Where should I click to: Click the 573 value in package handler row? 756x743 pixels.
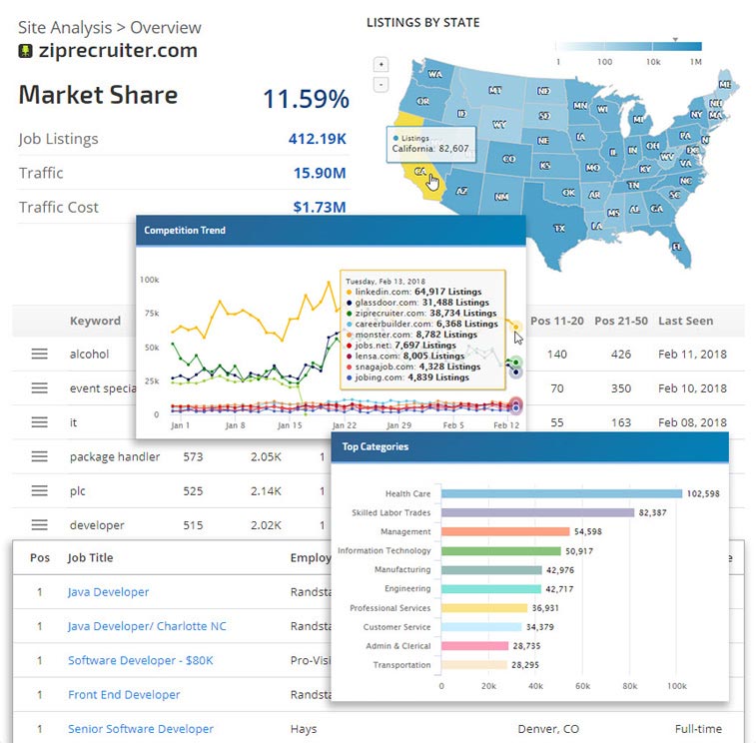point(193,456)
